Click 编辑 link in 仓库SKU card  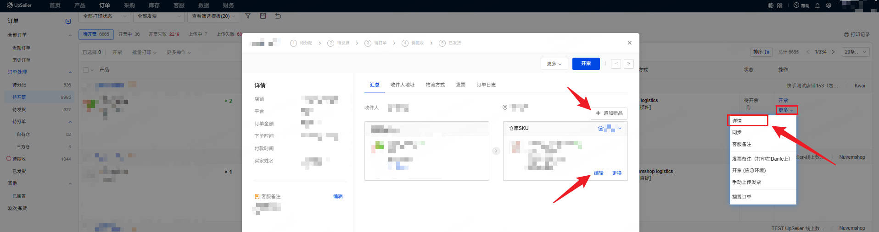(599, 173)
